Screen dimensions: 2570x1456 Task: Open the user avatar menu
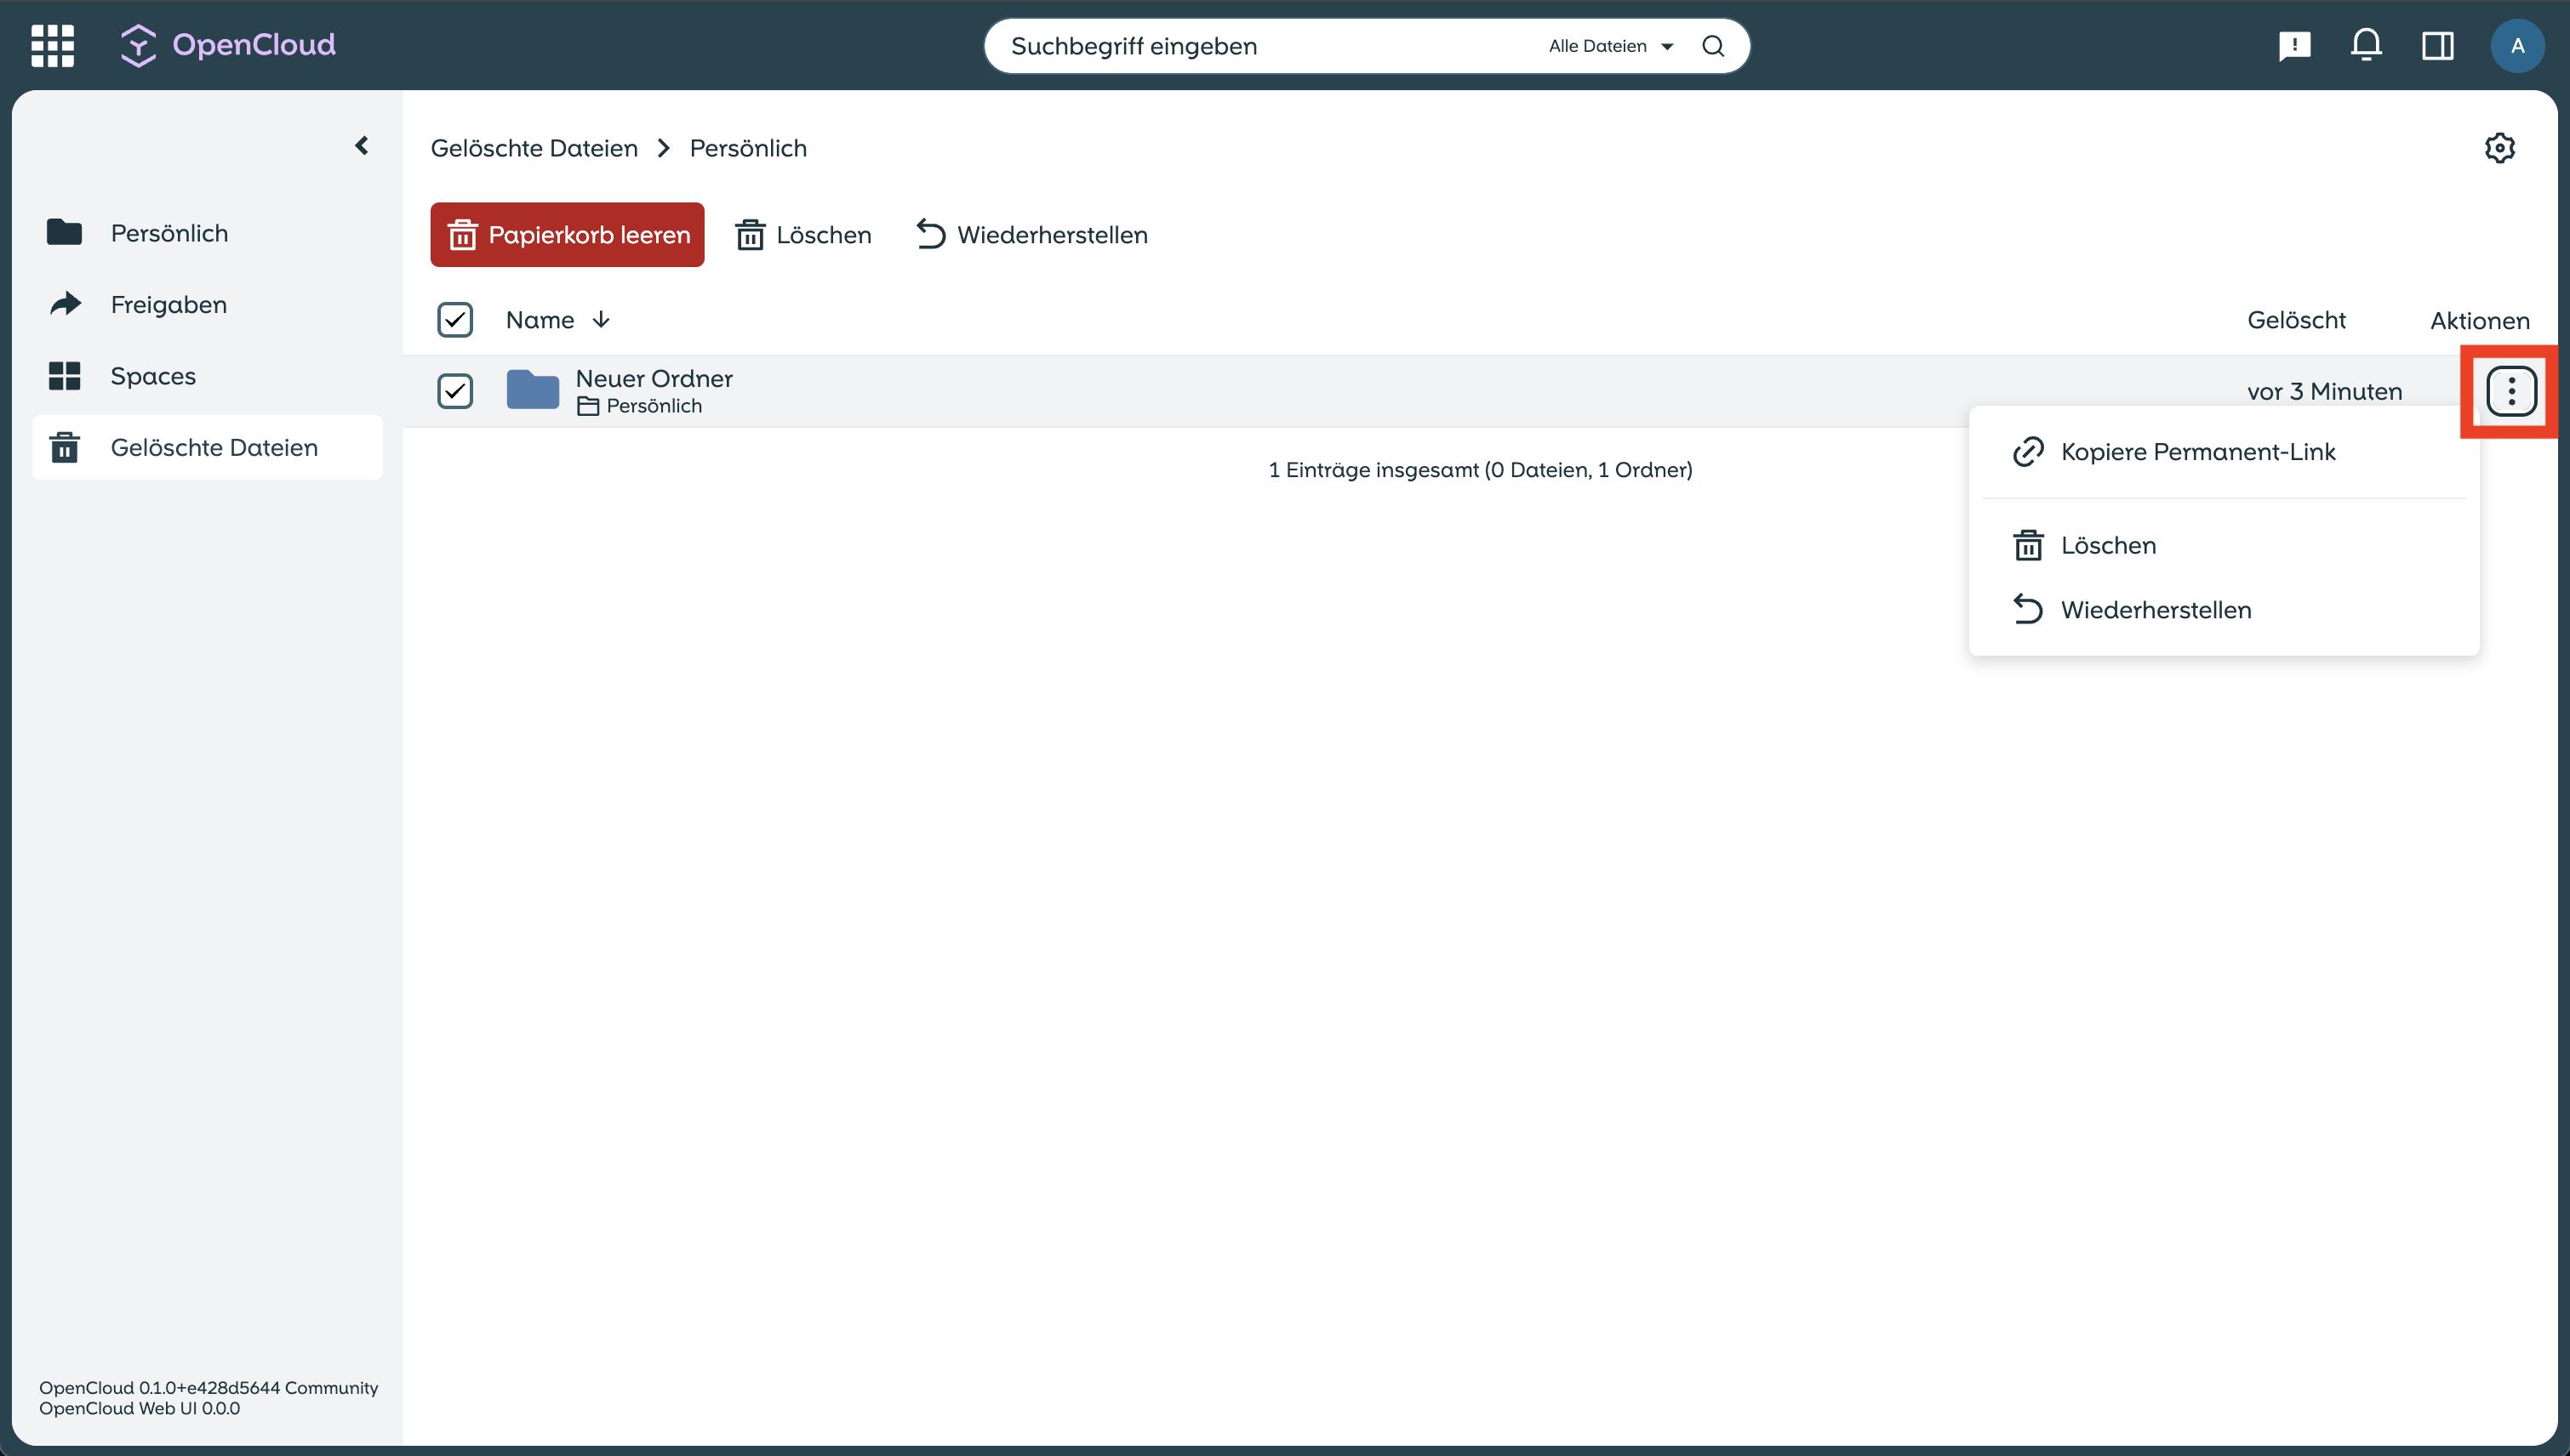(x=2518, y=46)
